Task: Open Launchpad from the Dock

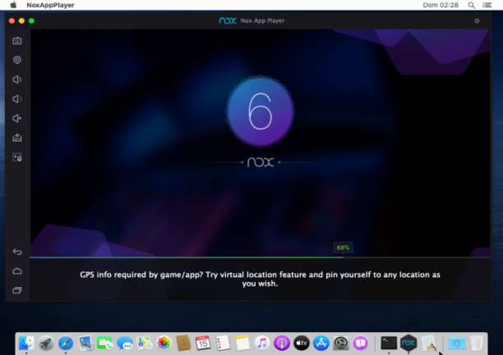Action: click(46, 344)
